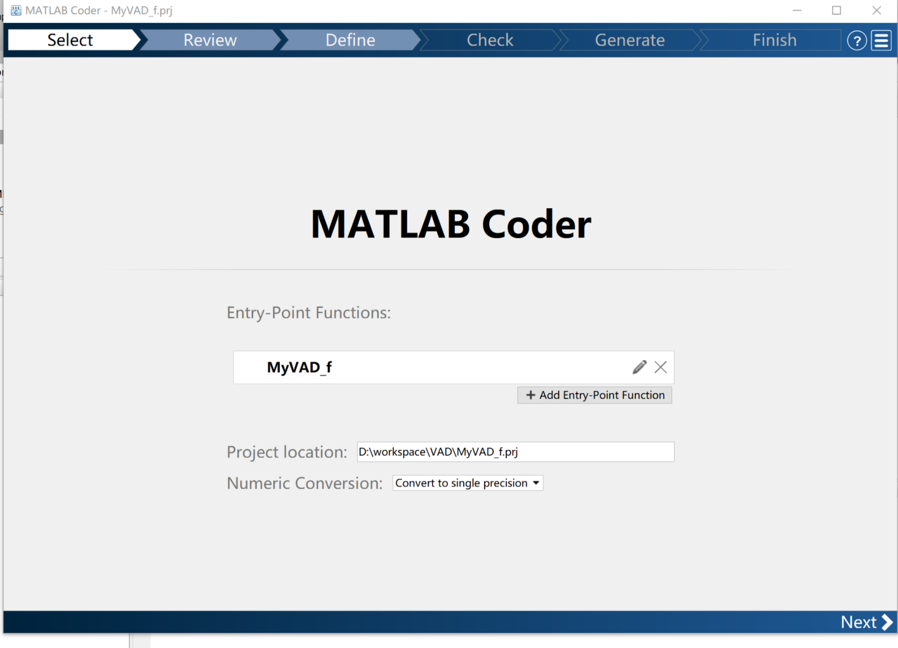Remove the MyVAD_f entry-point function

(661, 367)
